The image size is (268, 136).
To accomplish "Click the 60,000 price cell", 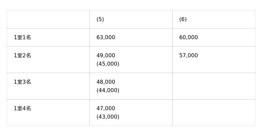I will (x=189, y=38).
